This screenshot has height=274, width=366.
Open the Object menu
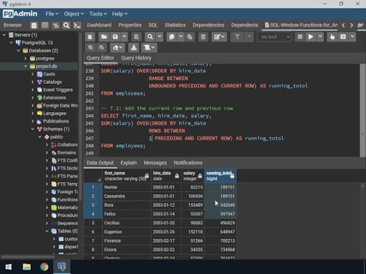pyautogui.click(x=74, y=14)
